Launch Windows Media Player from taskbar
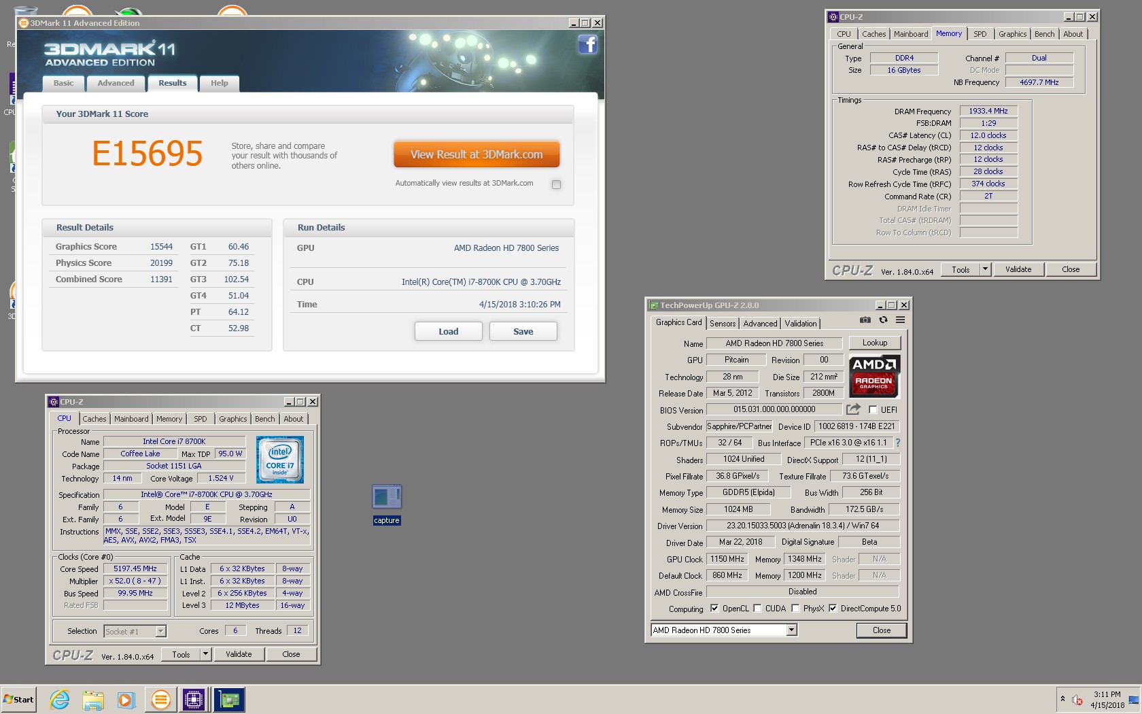Screen dimensions: 1142x714 coord(126,699)
